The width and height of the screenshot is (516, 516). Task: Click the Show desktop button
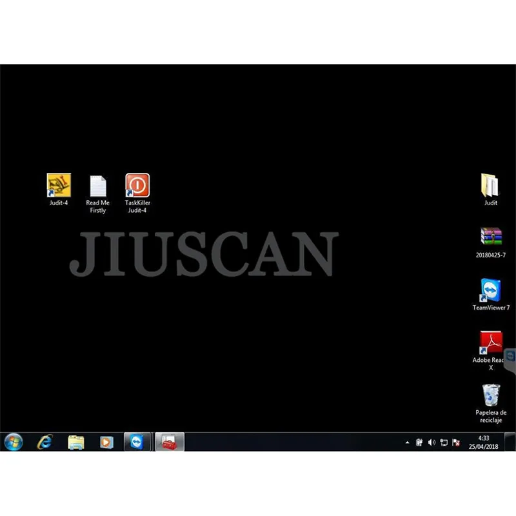click(510, 442)
